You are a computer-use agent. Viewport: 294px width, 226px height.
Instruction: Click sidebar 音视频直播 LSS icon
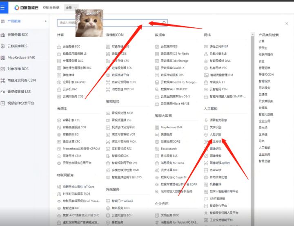[x=2, y=92]
